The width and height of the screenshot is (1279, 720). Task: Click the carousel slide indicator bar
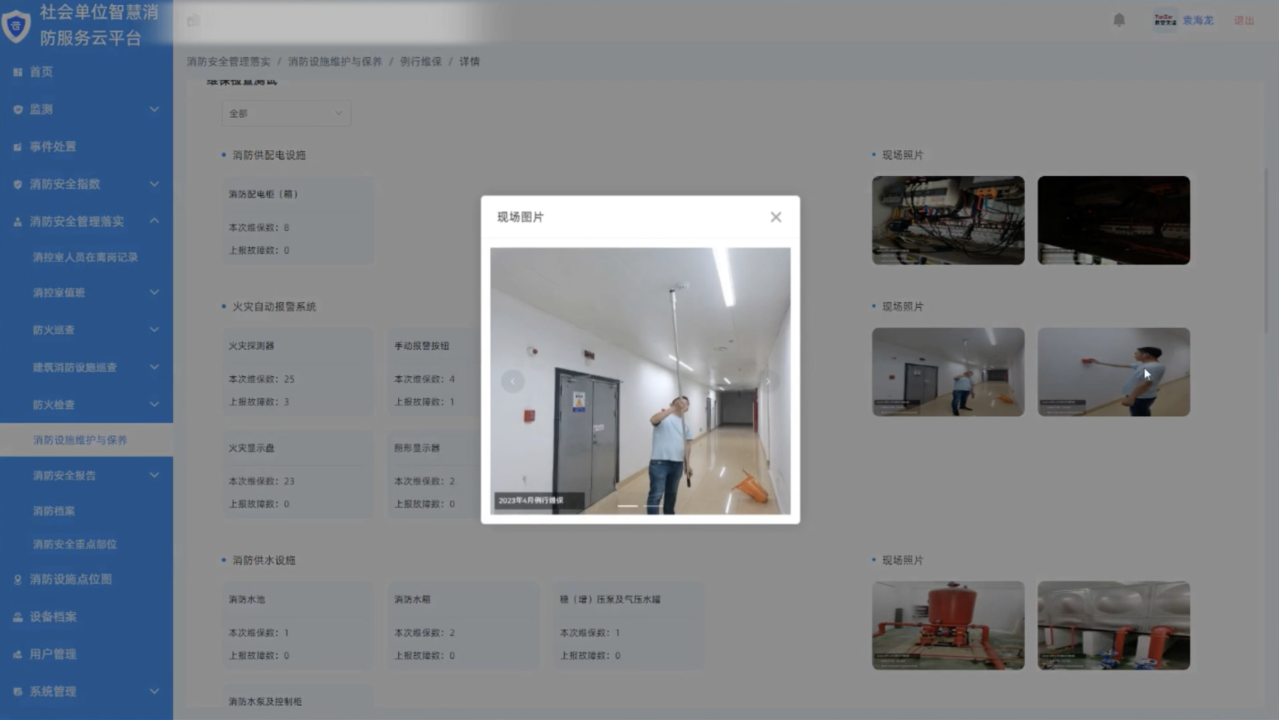627,505
